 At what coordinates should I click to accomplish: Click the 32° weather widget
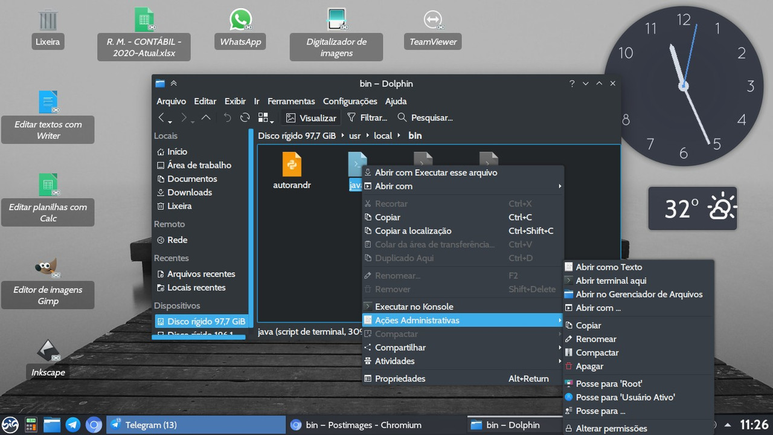(x=693, y=208)
